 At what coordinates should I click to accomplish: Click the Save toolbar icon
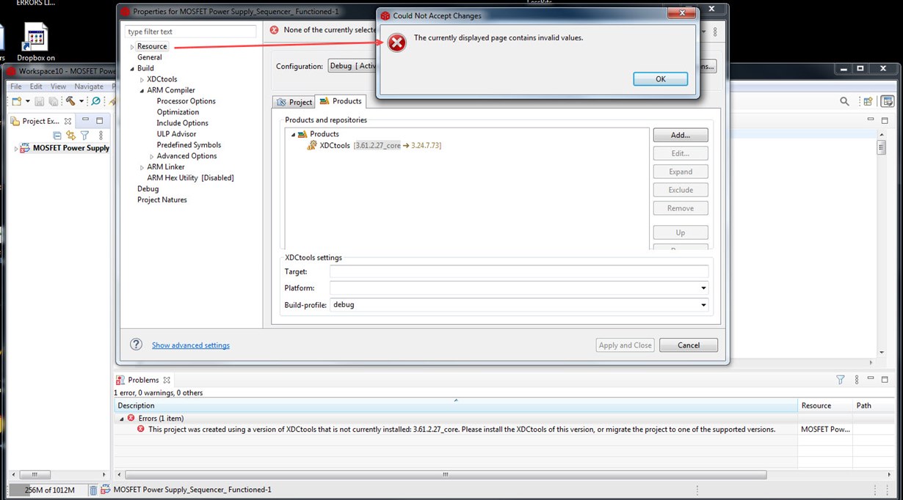(40, 101)
